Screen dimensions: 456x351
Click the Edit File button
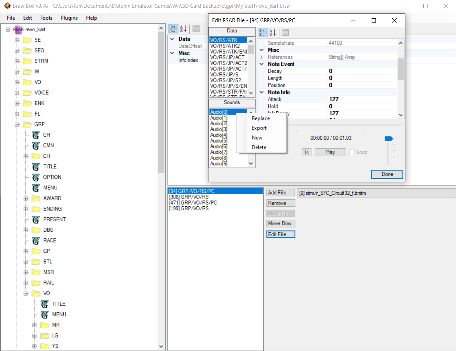(281, 234)
